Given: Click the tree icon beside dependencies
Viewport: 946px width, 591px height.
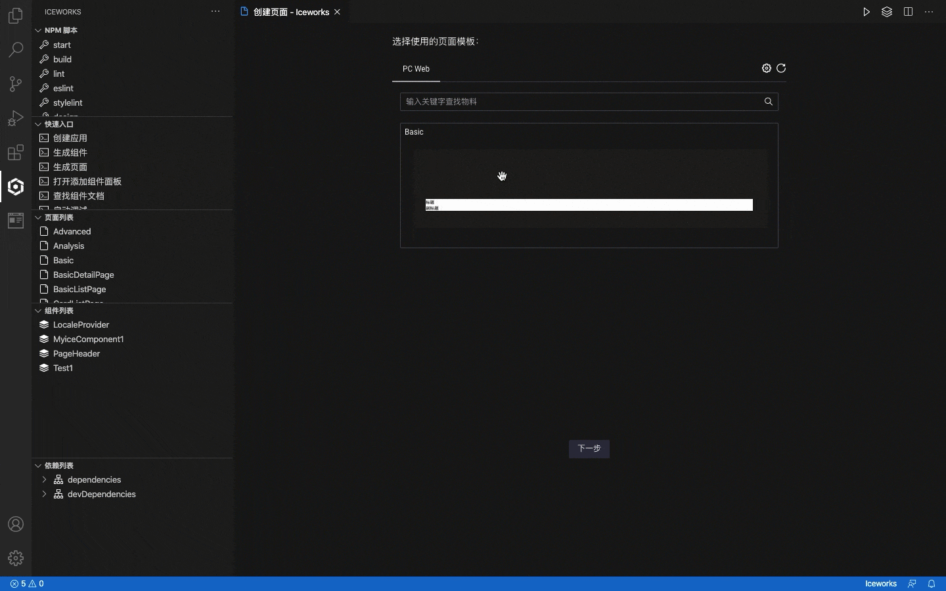Looking at the screenshot, I should point(58,479).
